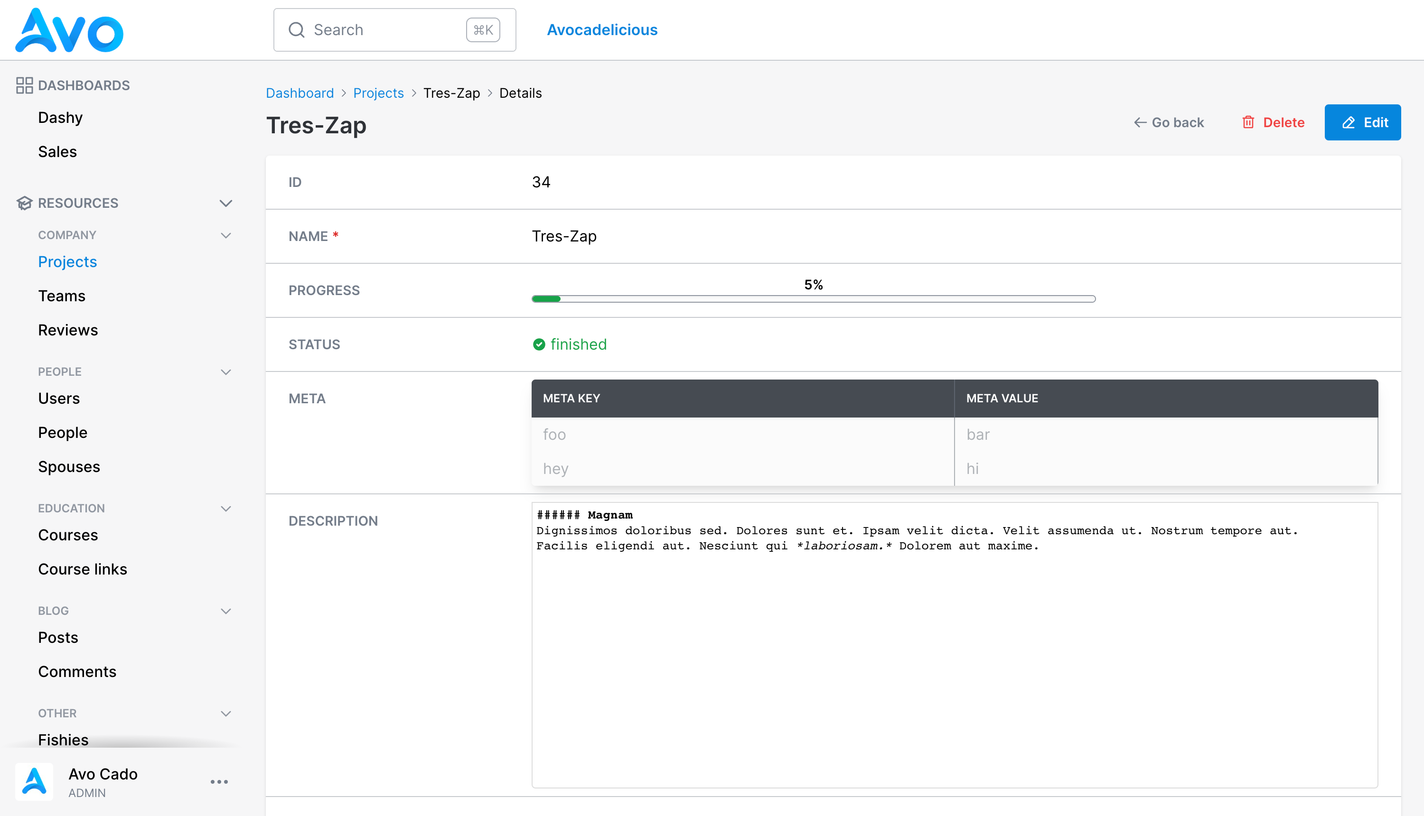Click the 5% progress bar
The height and width of the screenshot is (816, 1424).
(x=814, y=299)
